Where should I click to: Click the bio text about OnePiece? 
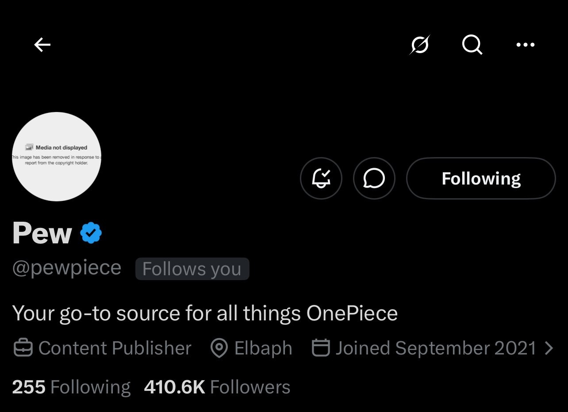point(205,313)
